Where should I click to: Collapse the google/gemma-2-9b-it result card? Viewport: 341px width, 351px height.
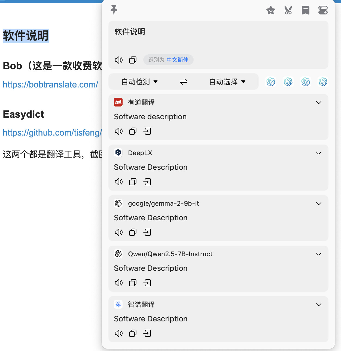pyautogui.click(x=319, y=203)
